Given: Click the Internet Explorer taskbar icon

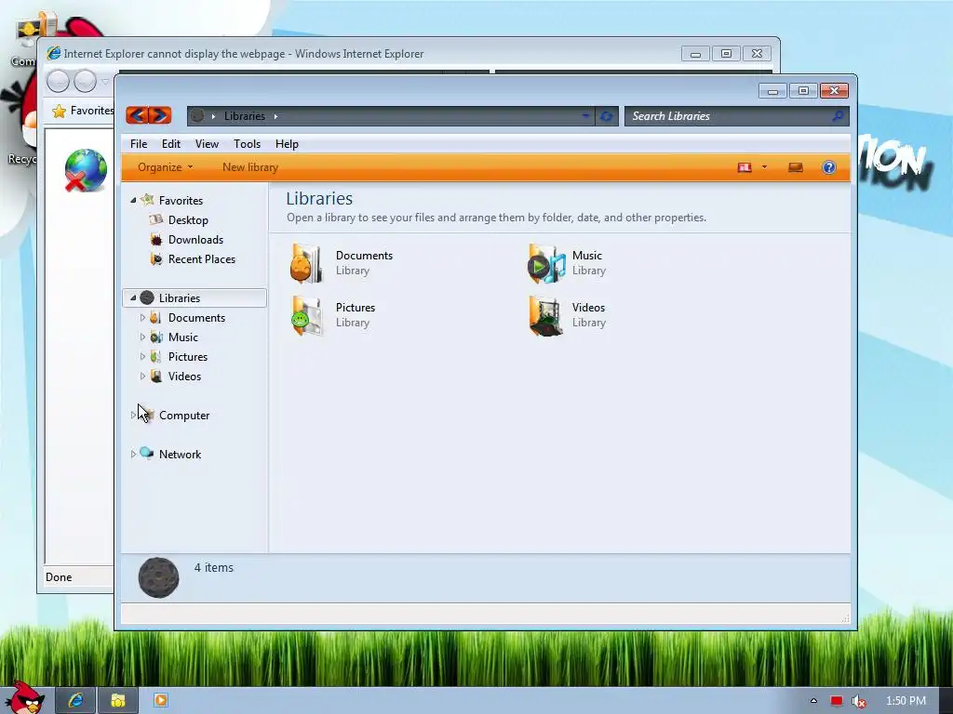Looking at the screenshot, I should (75, 700).
